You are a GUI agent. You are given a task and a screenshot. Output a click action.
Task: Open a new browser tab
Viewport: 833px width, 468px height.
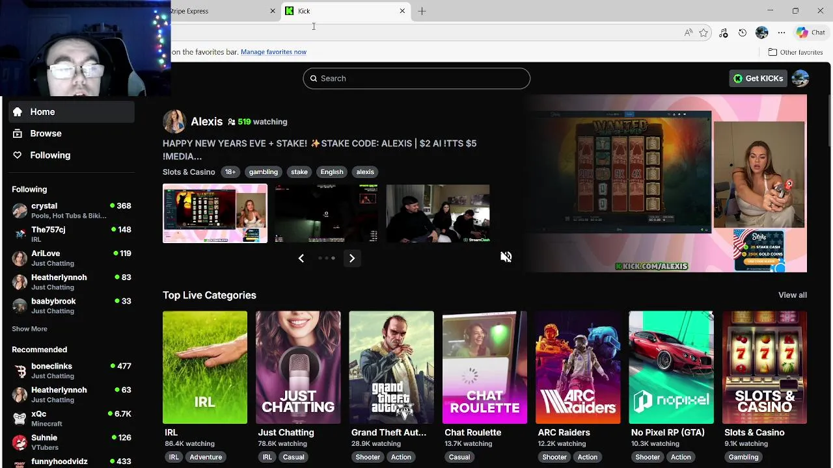pyautogui.click(x=422, y=11)
